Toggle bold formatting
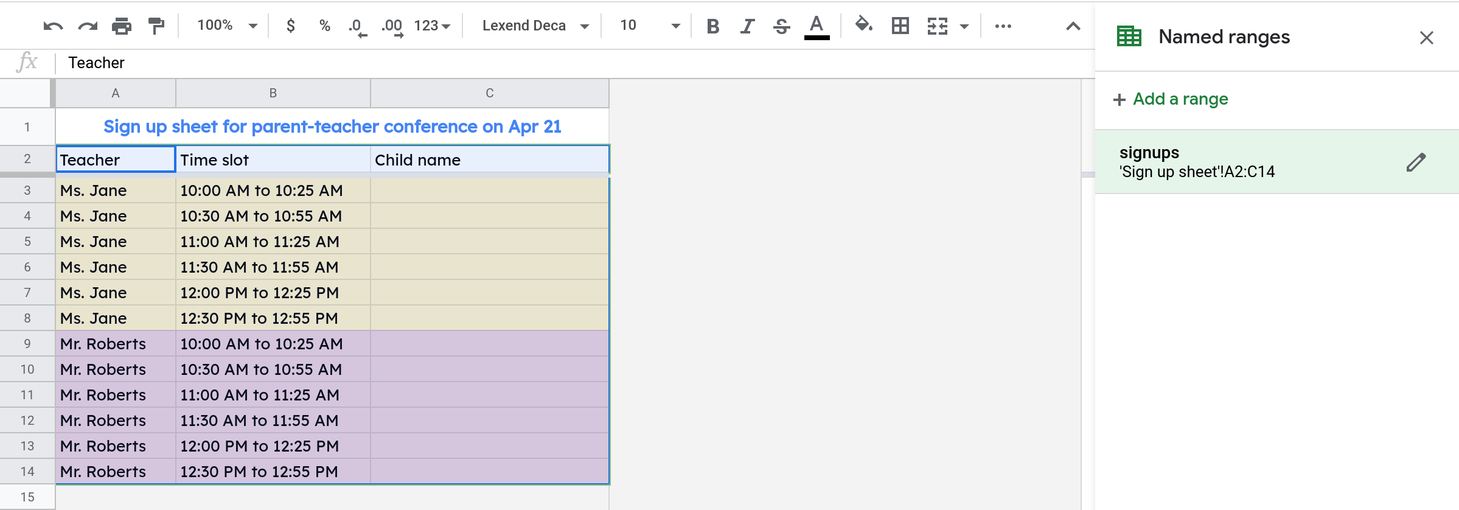This screenshot has height=510, width=1459. click(x=713, y=26)
